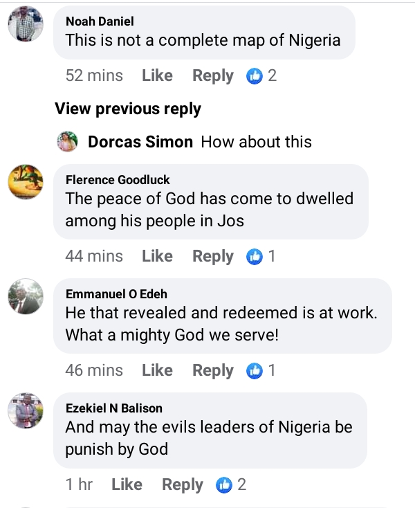The image size is (415, 508).
Task: Expand View previous reply
Action: coord(128,109)
